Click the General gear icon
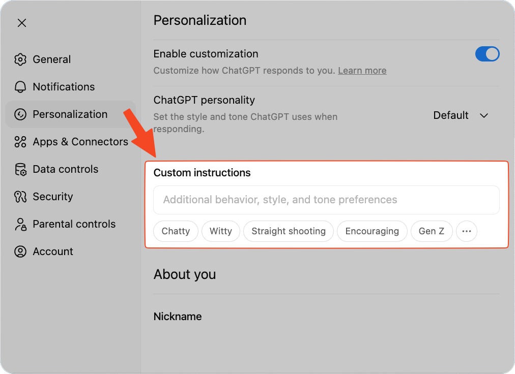Screen dimensions: 515x374 coord(20,59)
